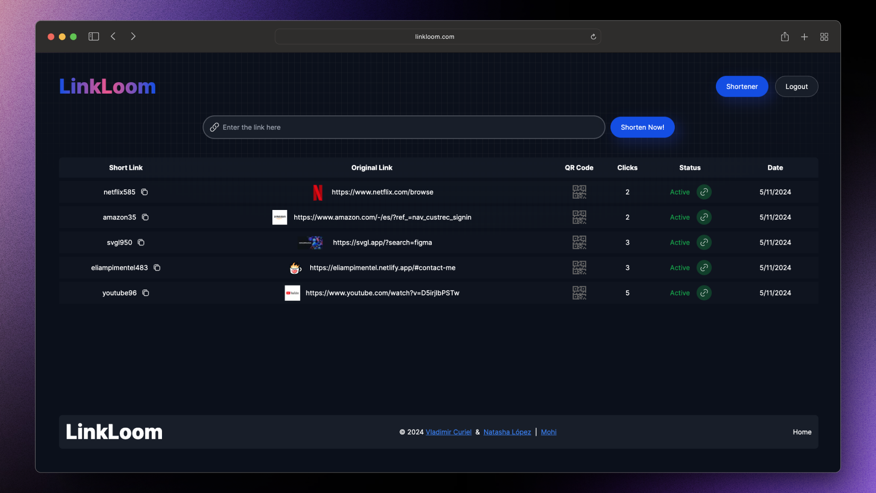Copy the svgl950 short link

click(141, 242)
